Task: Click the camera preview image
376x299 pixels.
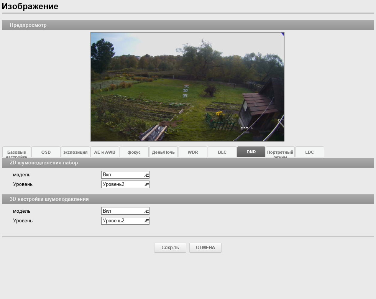Action: tap(187, 87)
